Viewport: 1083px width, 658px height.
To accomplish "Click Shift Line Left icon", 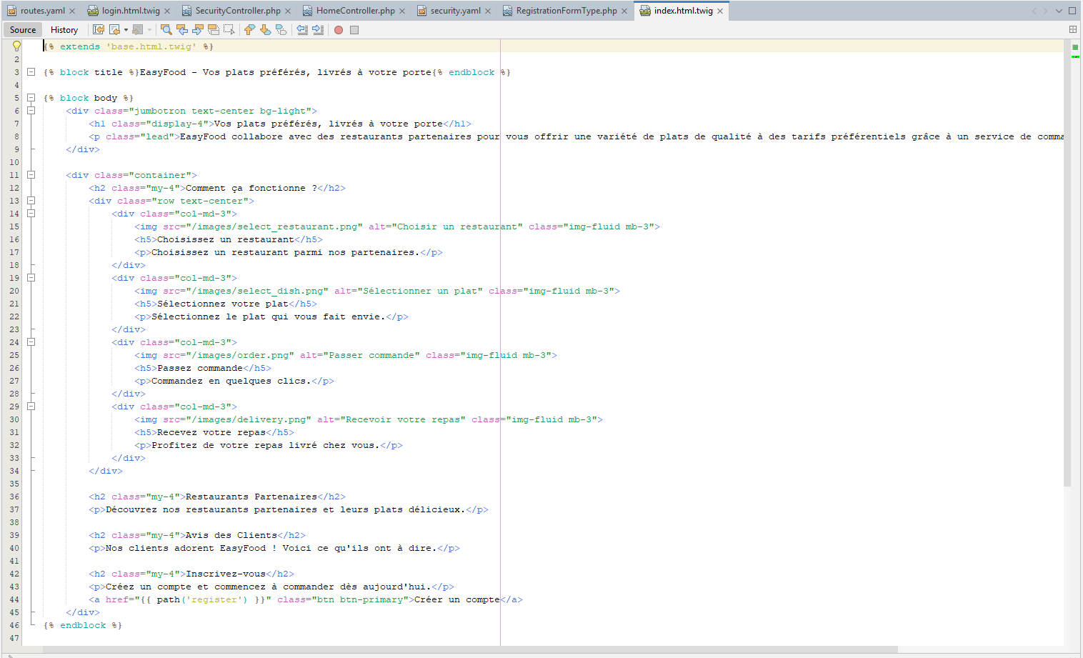I will [302, 29].
